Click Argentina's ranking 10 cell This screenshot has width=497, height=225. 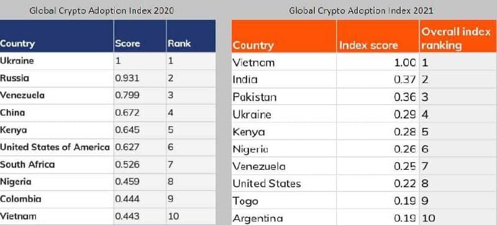(458, 218)
